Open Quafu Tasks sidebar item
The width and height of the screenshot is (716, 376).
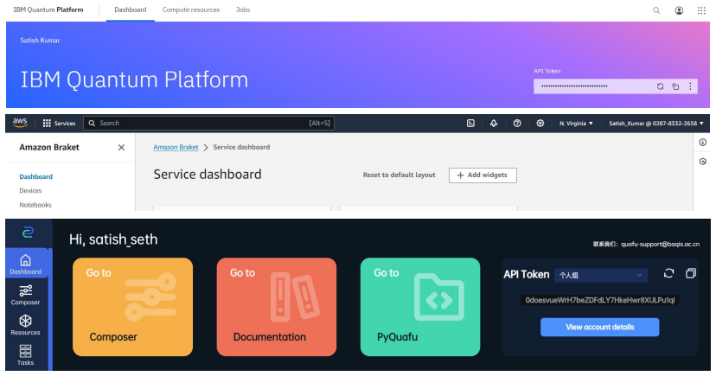pyautogui.click(x=26, y=355)
